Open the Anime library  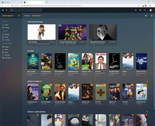point(6,37)
